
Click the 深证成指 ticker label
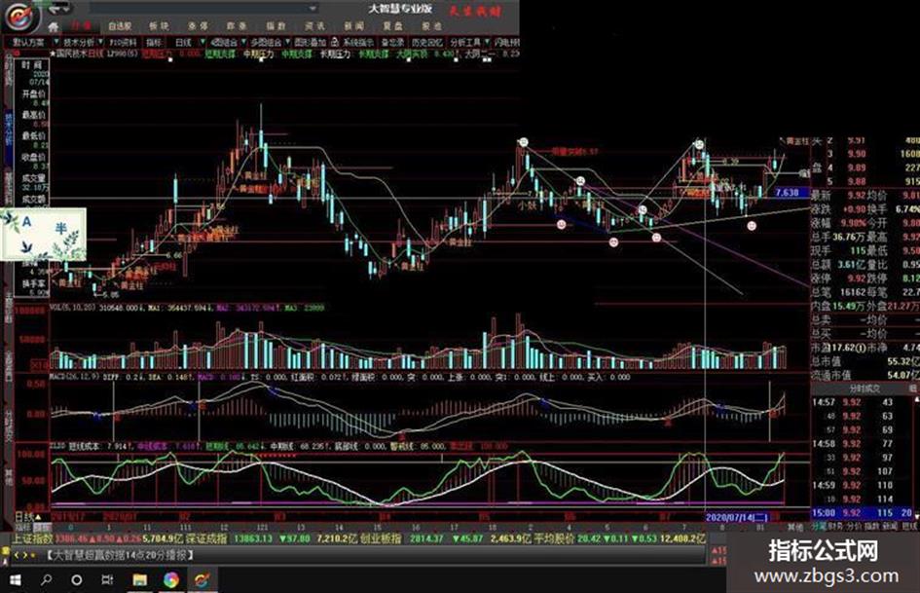206,538
